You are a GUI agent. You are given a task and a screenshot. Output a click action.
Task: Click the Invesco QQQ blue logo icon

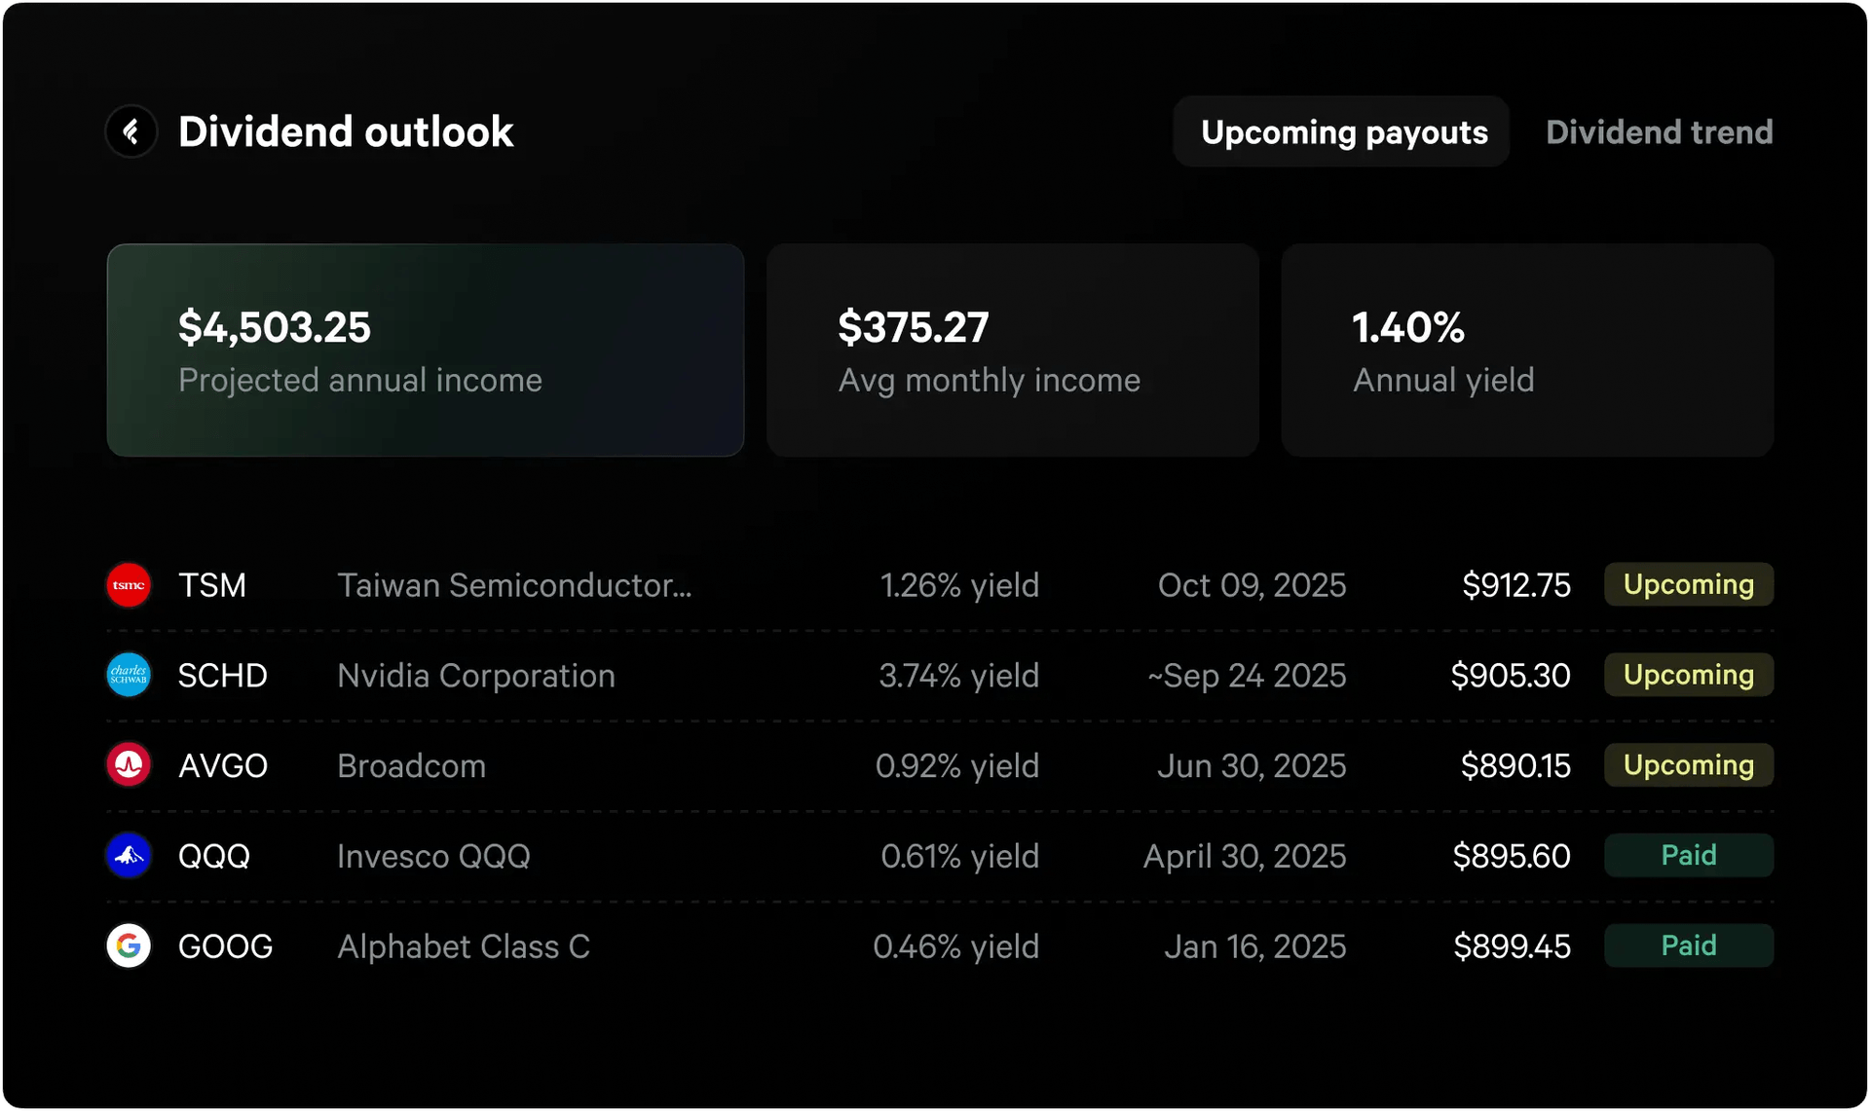tap(129, 856)
